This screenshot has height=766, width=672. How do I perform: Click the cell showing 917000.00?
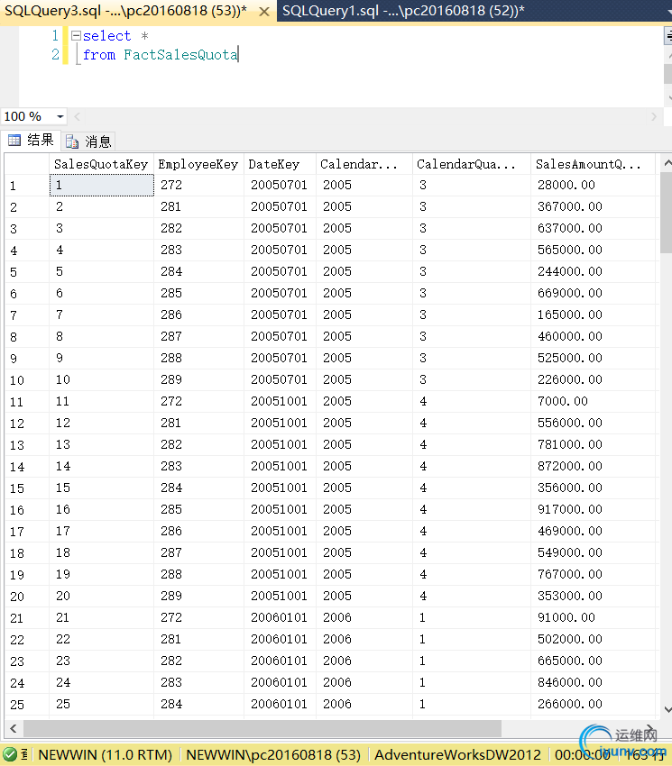tap(593, 510)
